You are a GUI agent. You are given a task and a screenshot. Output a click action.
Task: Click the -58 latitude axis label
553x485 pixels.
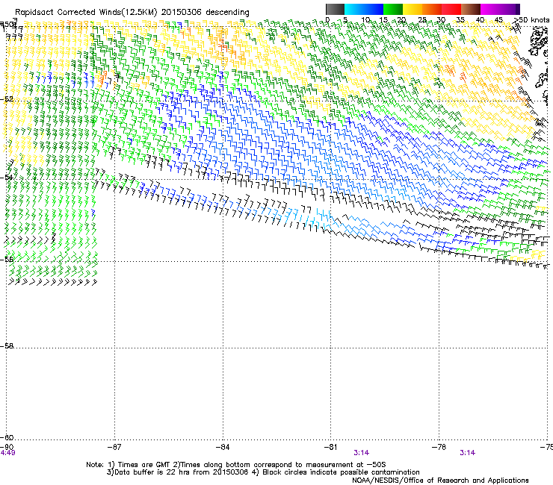(x=7, y=346)
